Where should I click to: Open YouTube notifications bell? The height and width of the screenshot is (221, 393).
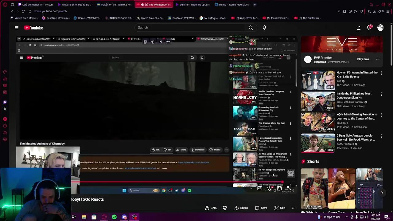coord(369,28)
